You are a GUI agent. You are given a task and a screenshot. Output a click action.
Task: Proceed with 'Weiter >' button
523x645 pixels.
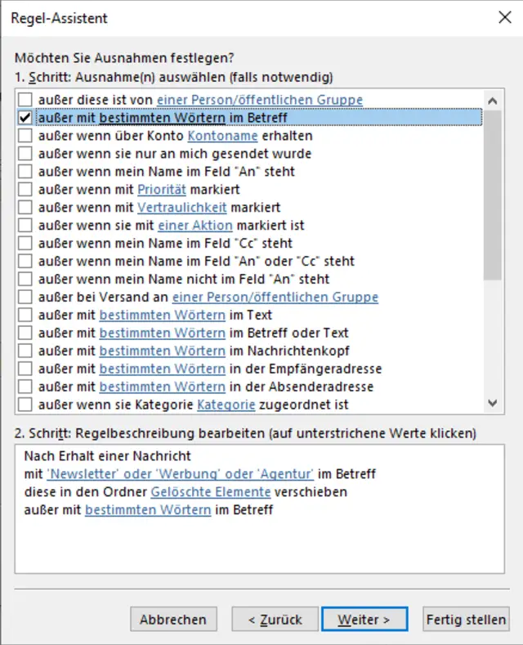(x=364, y=620)
